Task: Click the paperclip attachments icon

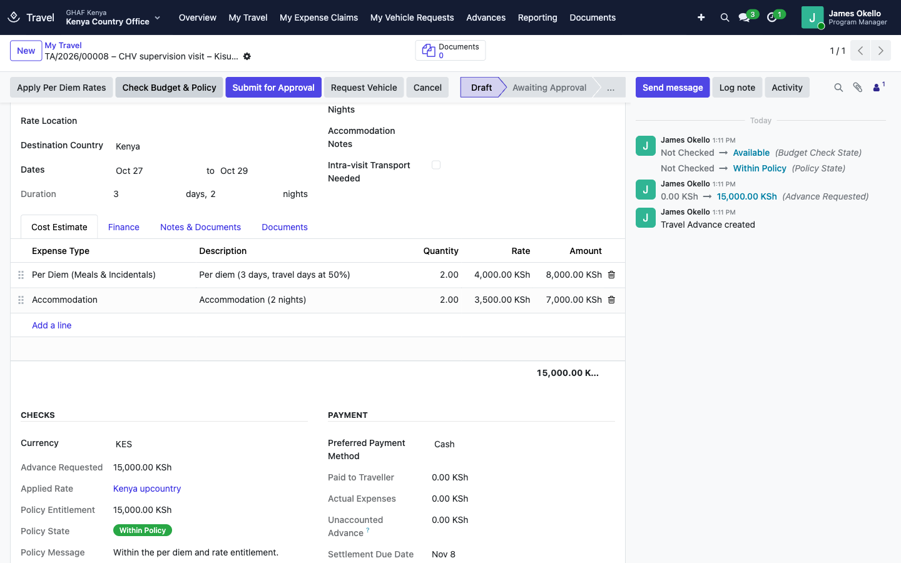Action: tap(858, 88)
